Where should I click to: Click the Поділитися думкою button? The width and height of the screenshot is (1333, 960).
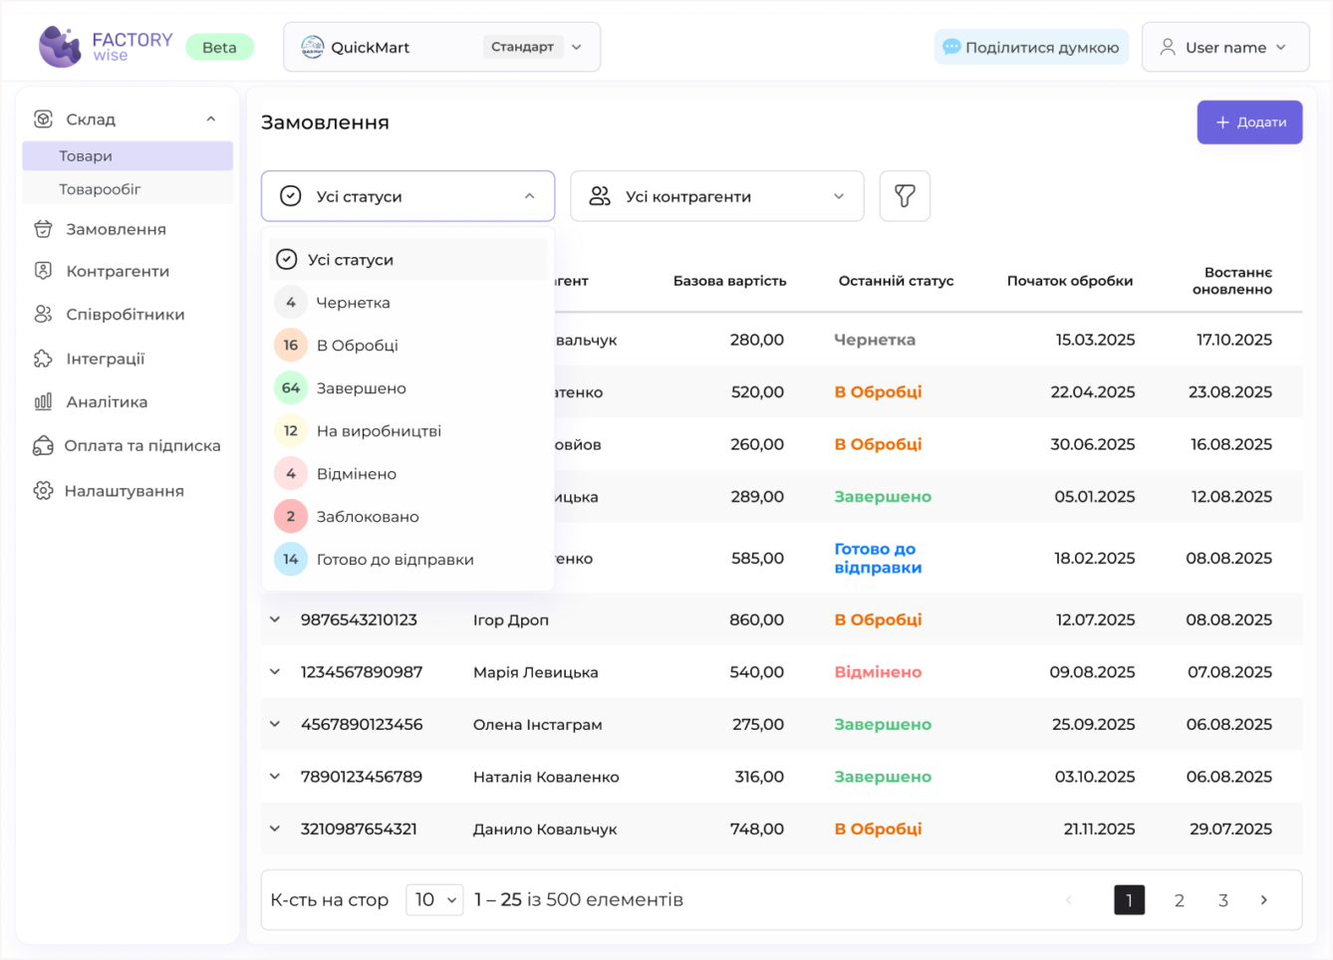point(1031,46)
